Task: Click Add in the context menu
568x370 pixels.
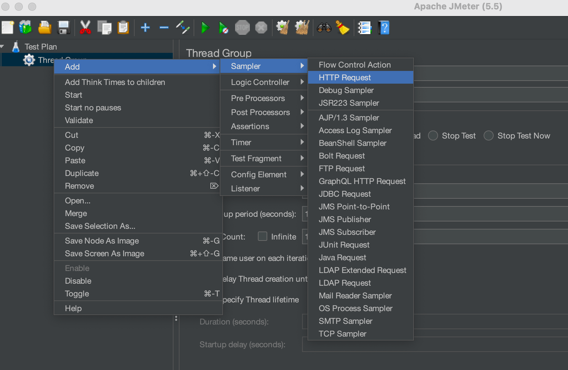Action: [137, 67]
